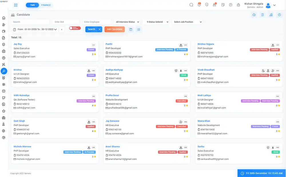This screenshot has height=177, width=286.
Task: Expand the All Interview Status dropdown
Action: click(127, 22)
